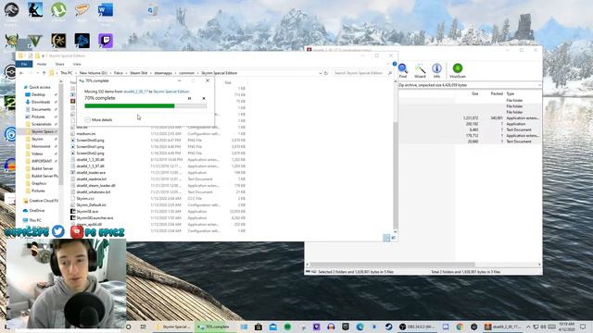The width and height of the screenshot is (593, 333).
Task: Click common in address breadcrumb
Action: [x=186, y=73]
